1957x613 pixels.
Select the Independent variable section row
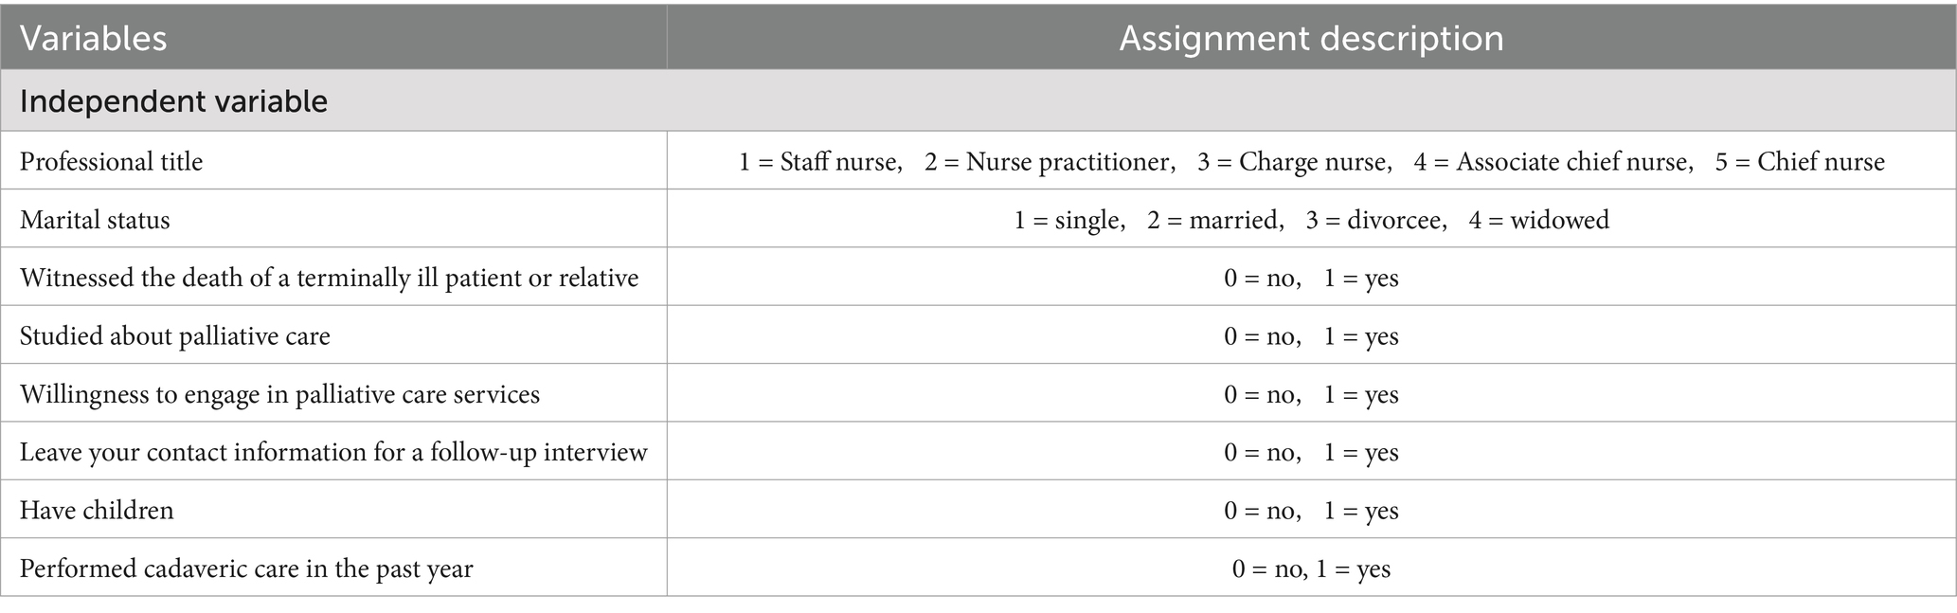pyautogui.click(x=978, y=100)
